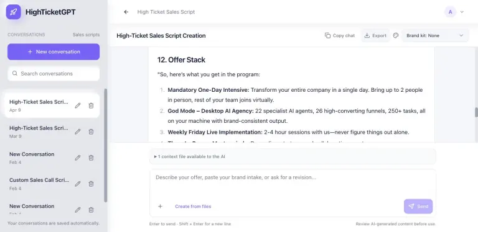The height and width of the screenshot is (232, 478).
Task: Click God Mode – Desktop AI Agency text
Action: [210, 111]
